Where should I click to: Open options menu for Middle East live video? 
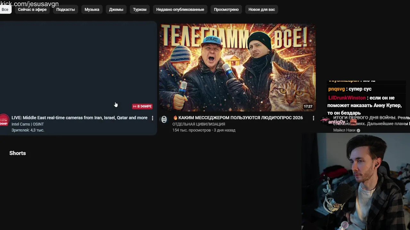tap(152, 118)
